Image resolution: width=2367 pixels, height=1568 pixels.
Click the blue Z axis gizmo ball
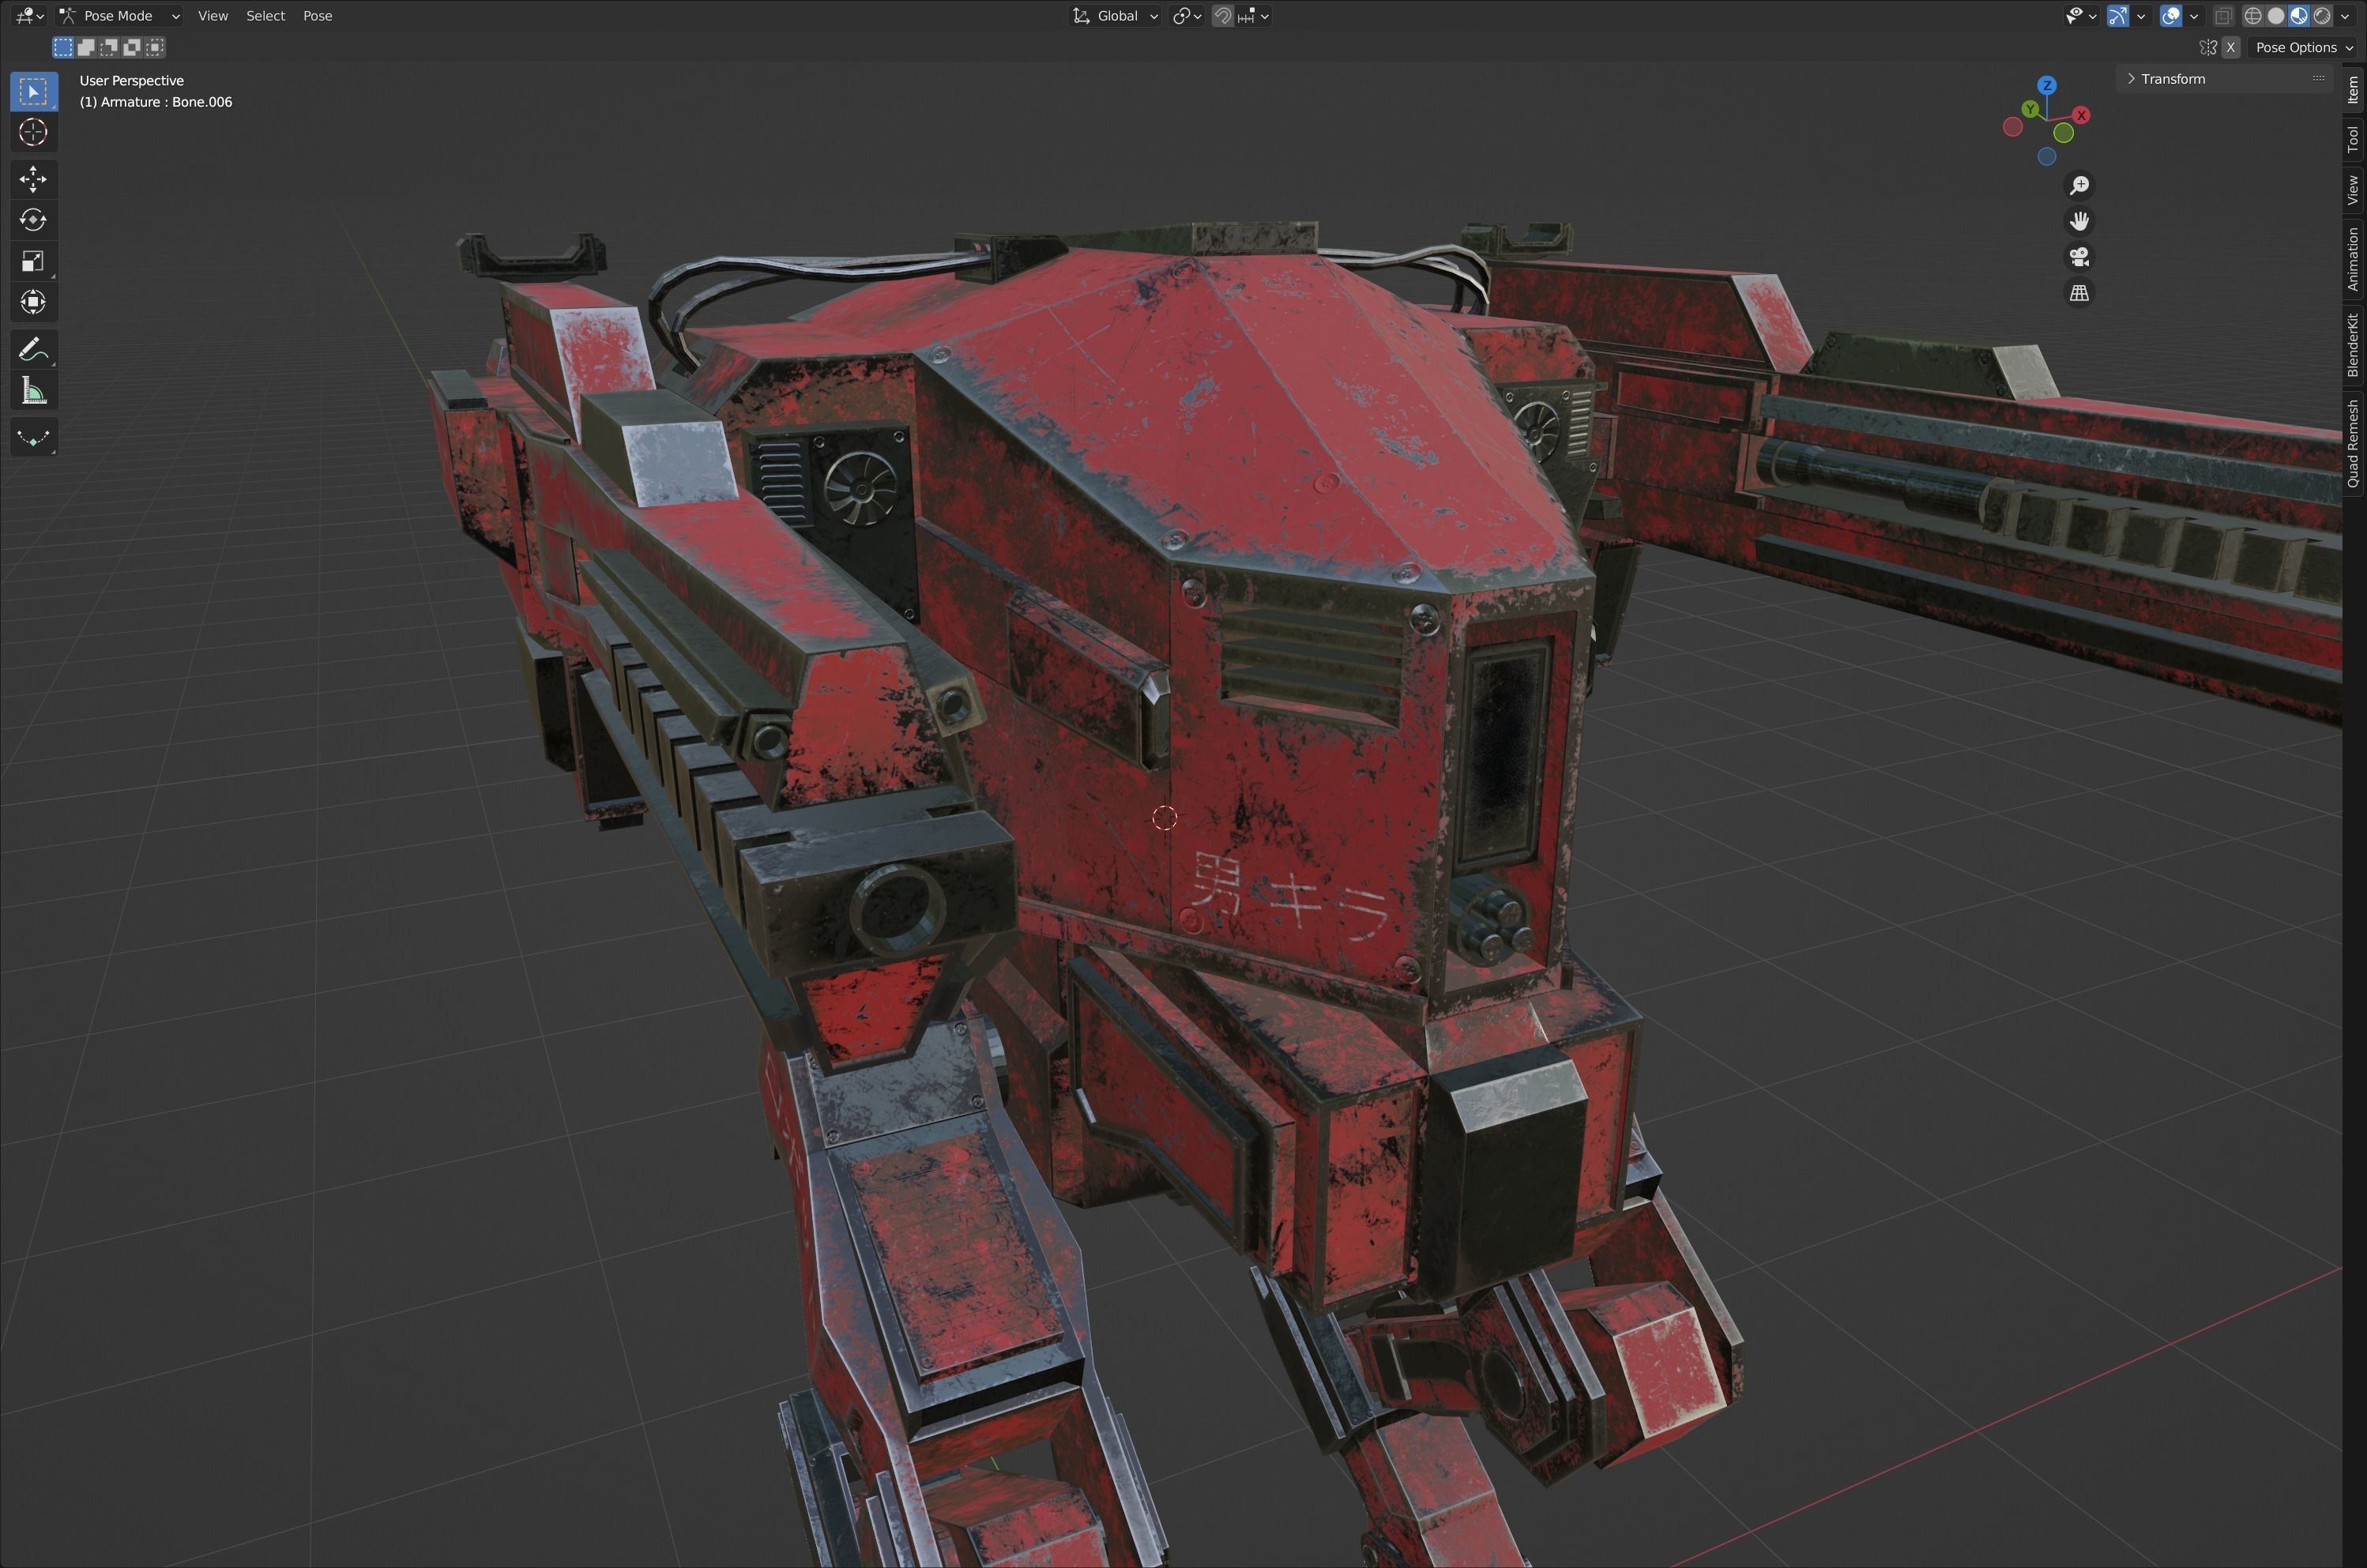2047,85
